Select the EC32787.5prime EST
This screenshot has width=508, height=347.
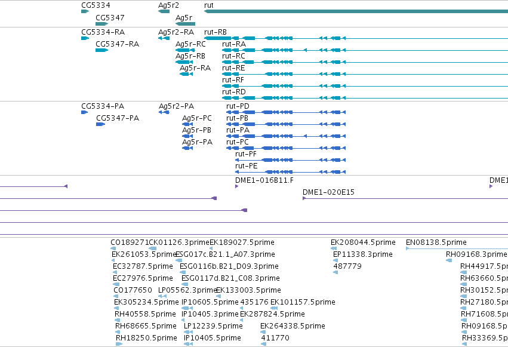pos(115,272)
